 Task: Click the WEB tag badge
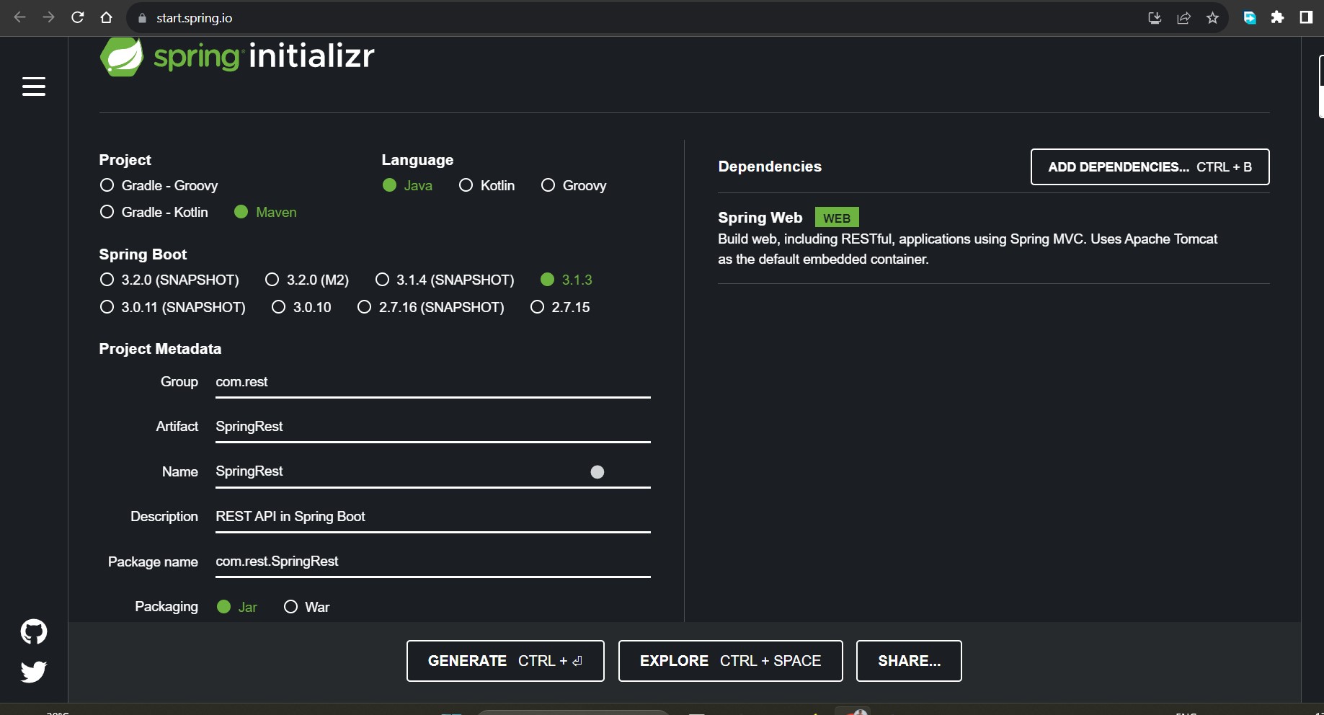837,218
